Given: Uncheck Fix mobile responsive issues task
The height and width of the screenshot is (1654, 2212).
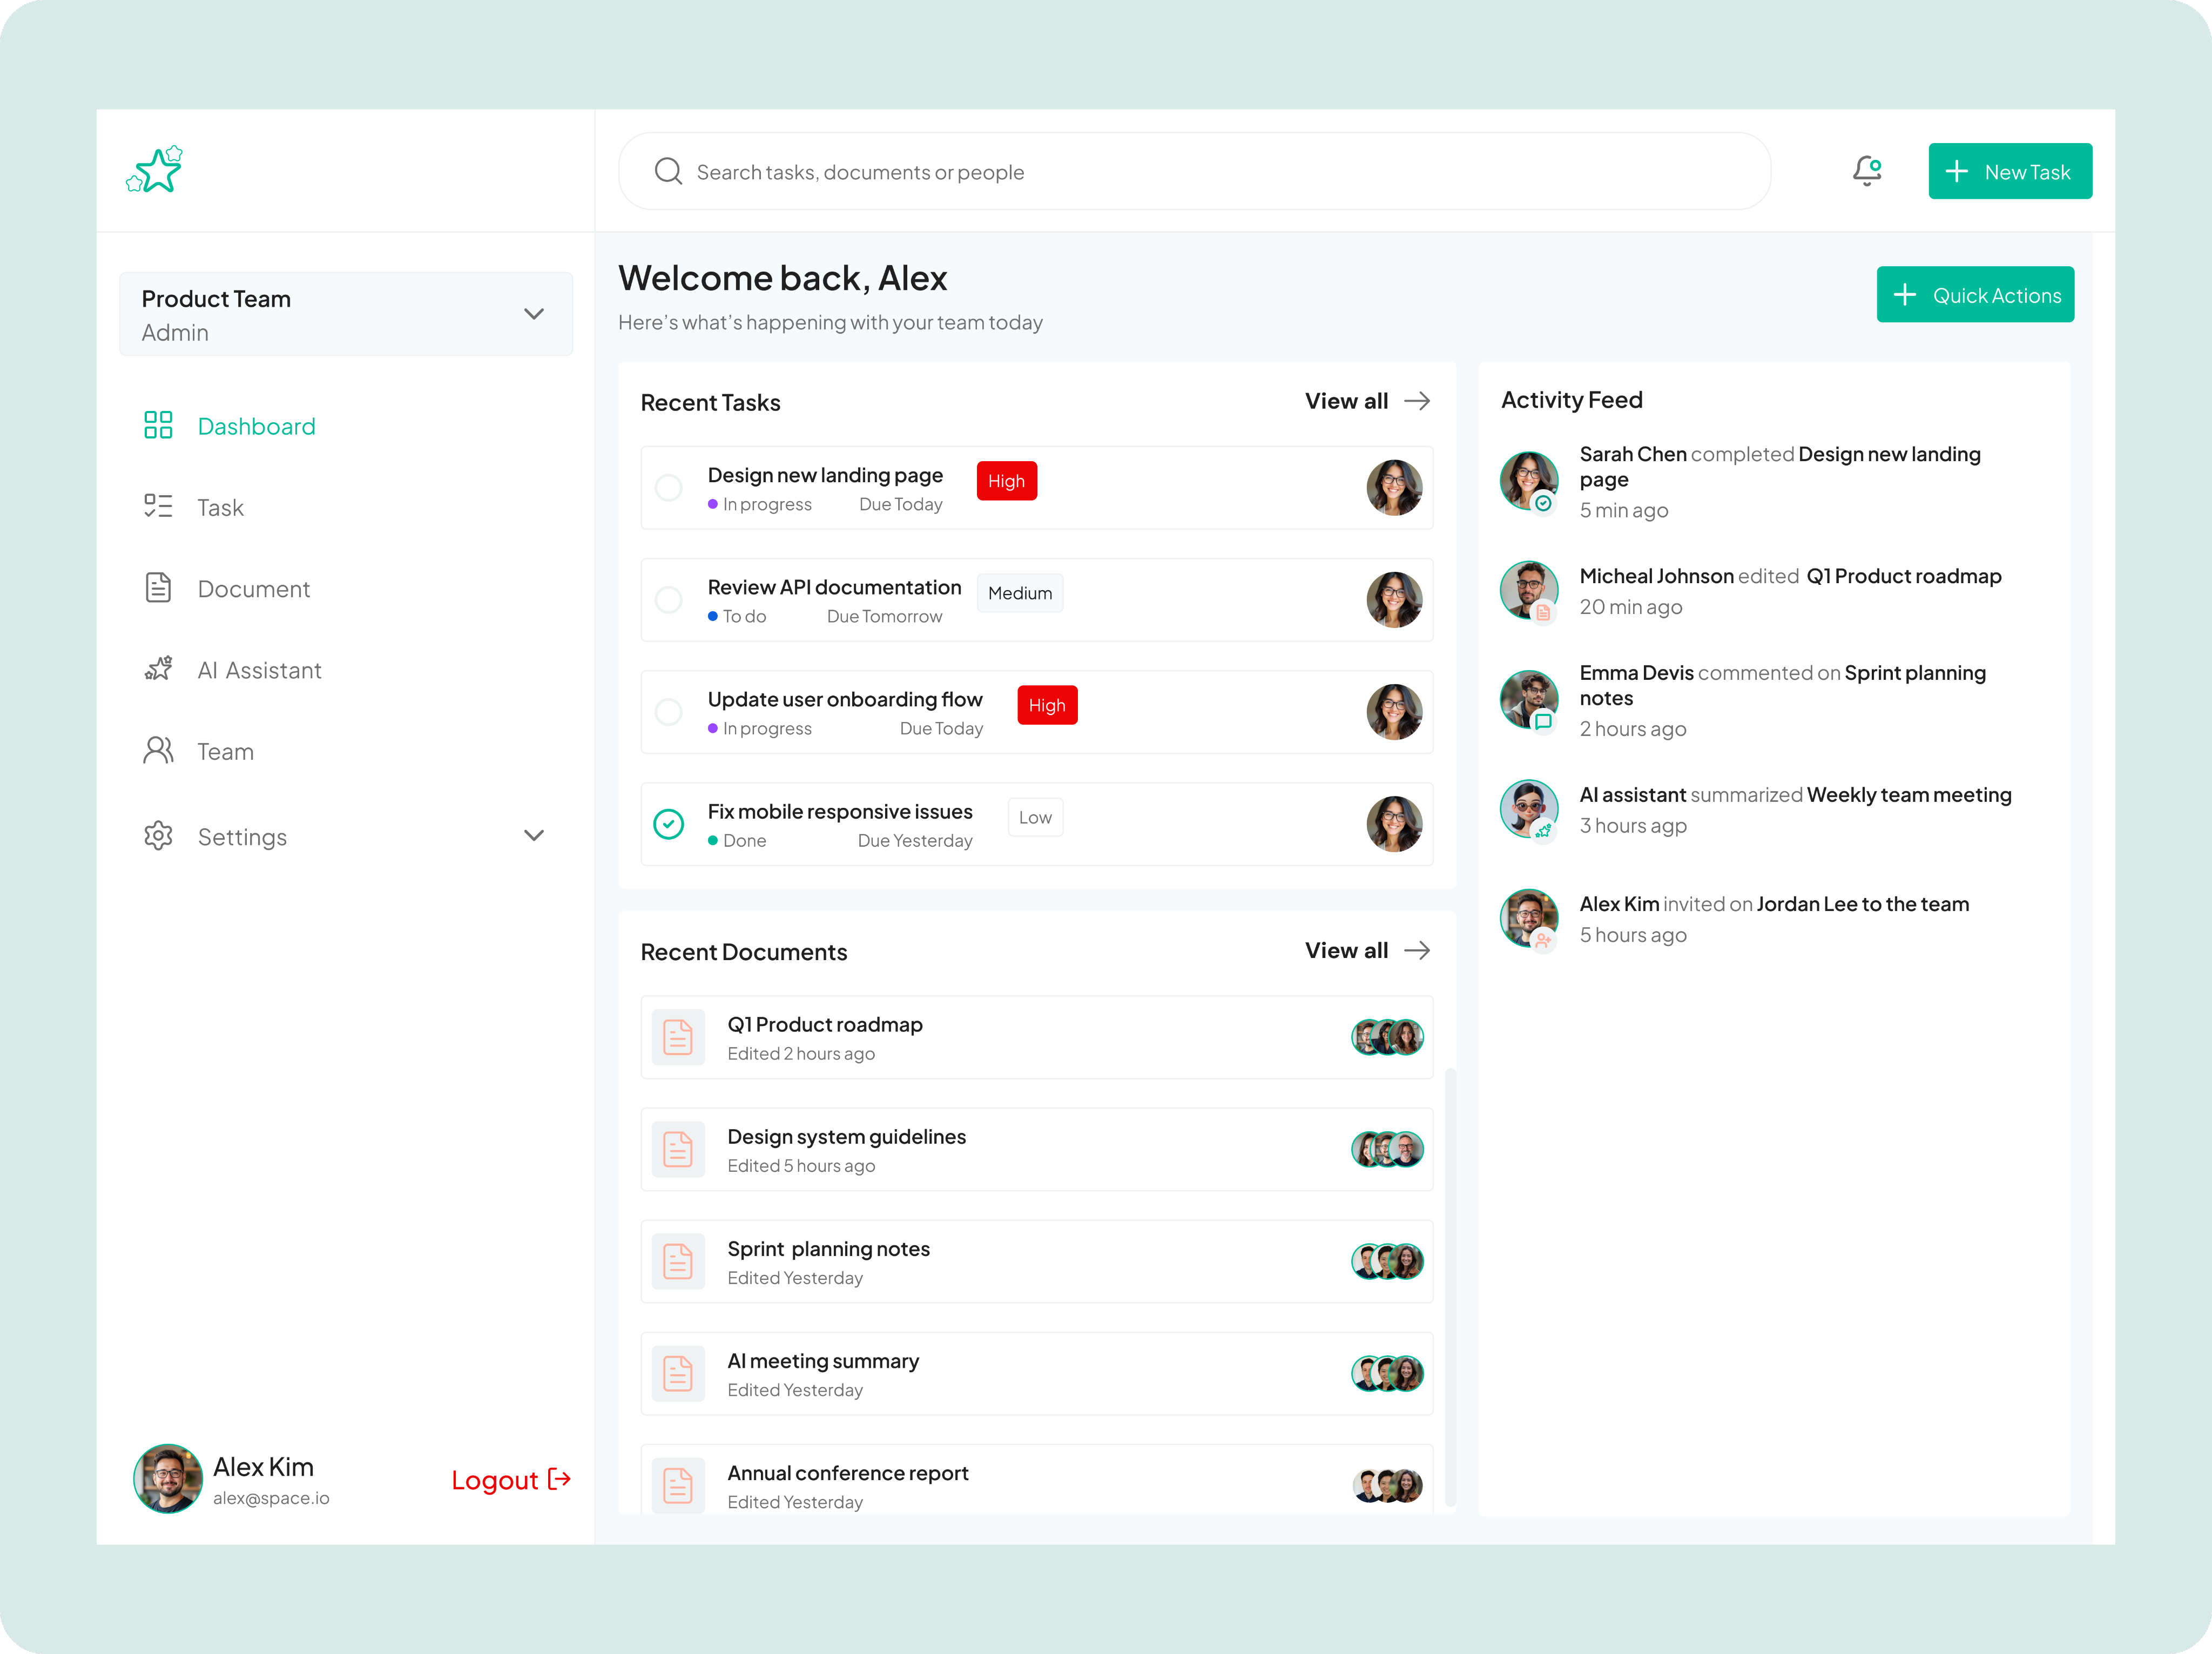Looking at the screenshot, I should click(x=668, y=824).
